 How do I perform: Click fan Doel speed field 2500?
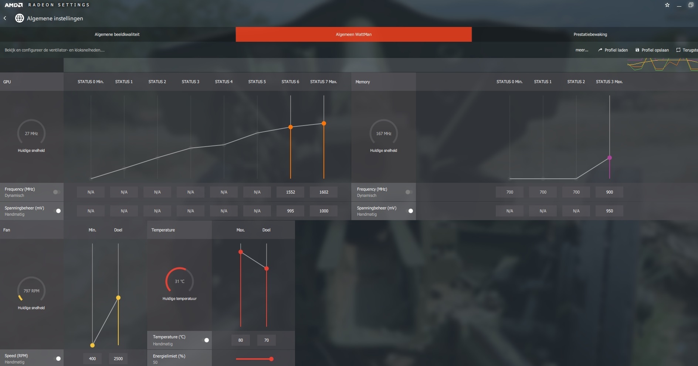[x=118, y=359]
